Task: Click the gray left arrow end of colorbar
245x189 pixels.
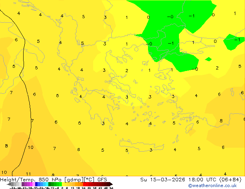Action: click(9, 184)
